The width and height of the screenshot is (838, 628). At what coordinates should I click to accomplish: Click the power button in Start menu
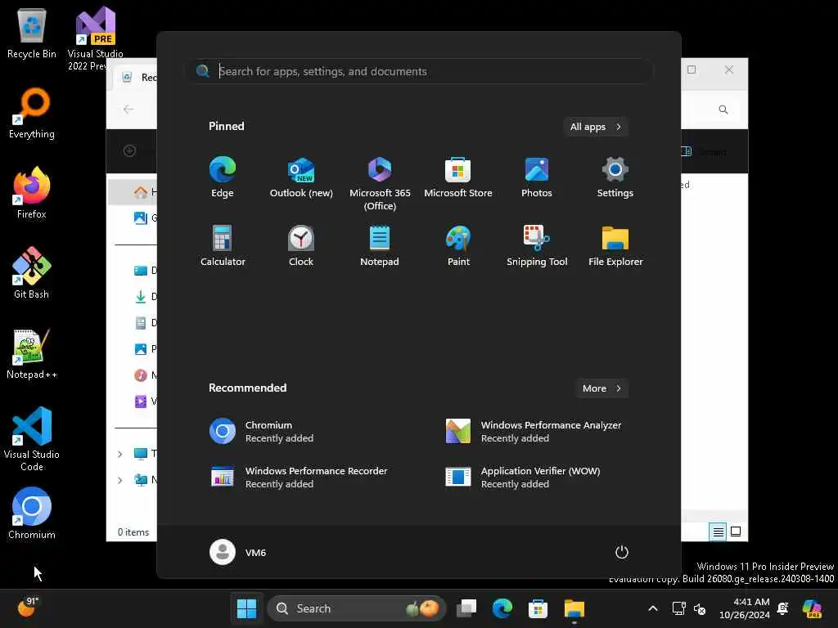[x=622, y=552]
